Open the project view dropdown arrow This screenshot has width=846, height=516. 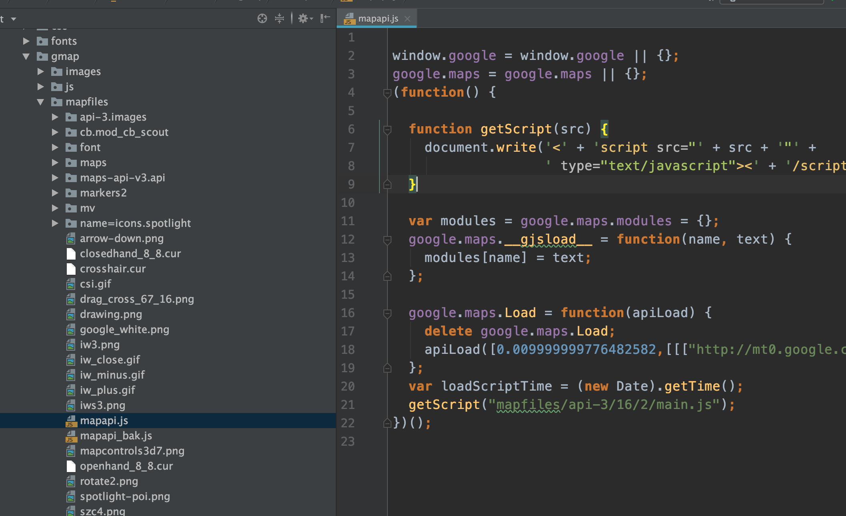[14, 19]
